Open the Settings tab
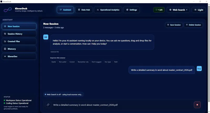Viewport: 210px width, 113px height. click(132, 10)
